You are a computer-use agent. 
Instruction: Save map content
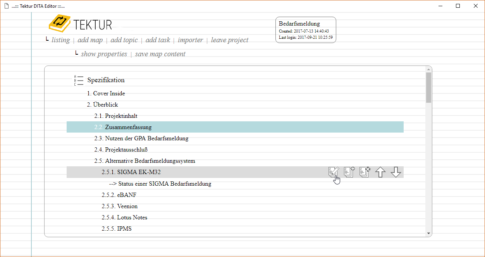point(160,54)
